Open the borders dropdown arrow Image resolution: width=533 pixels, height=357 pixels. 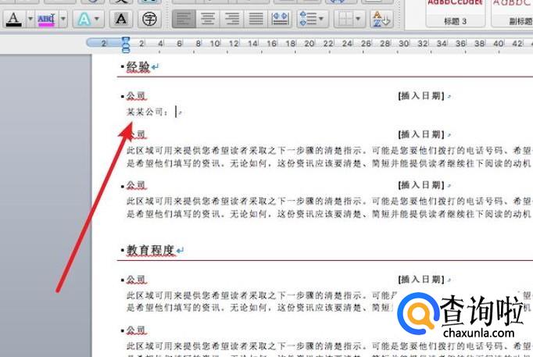(359, 18)
